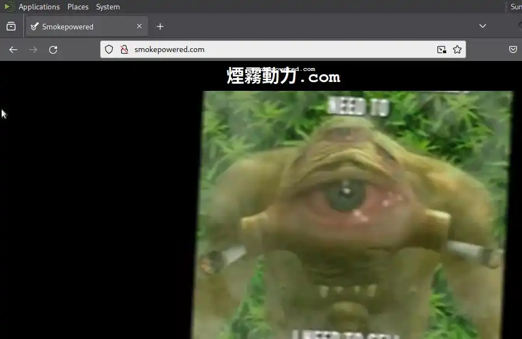Open a new tab with plus button

point(160,27)
